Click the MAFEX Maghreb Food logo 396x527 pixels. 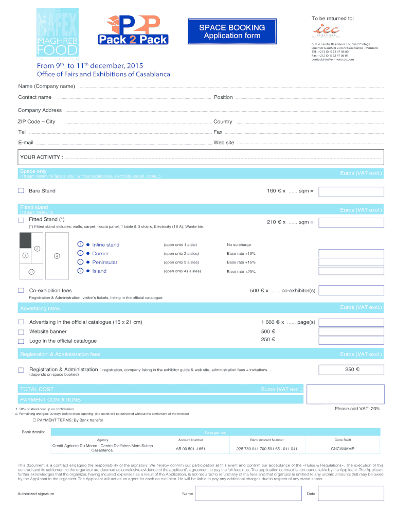coord(58,33)
